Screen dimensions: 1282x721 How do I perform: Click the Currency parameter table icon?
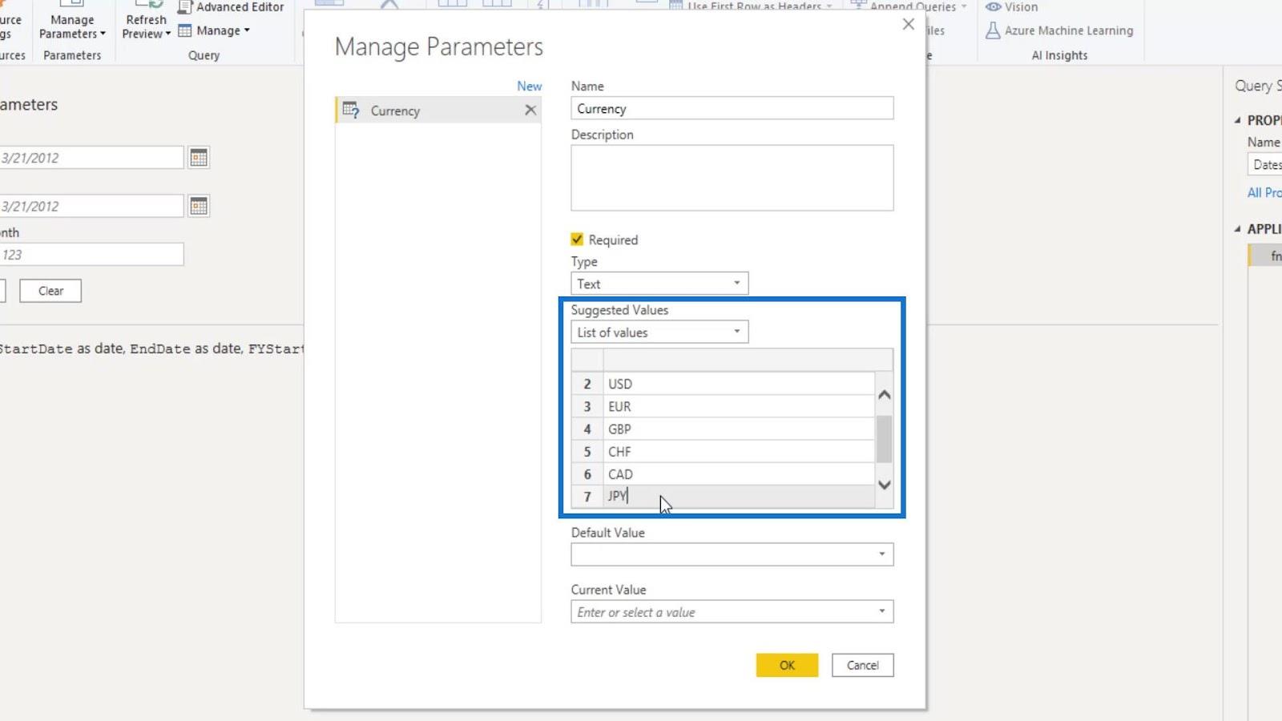350,111
